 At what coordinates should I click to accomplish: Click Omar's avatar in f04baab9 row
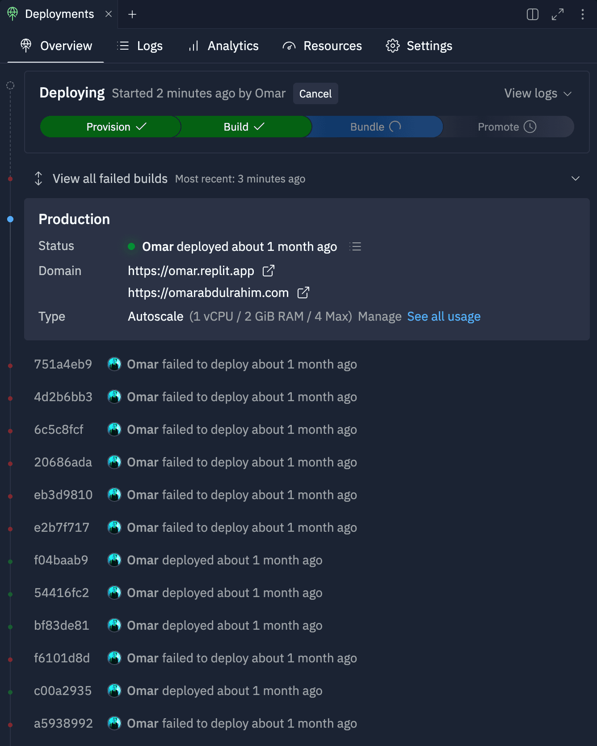tap(114, 560)
